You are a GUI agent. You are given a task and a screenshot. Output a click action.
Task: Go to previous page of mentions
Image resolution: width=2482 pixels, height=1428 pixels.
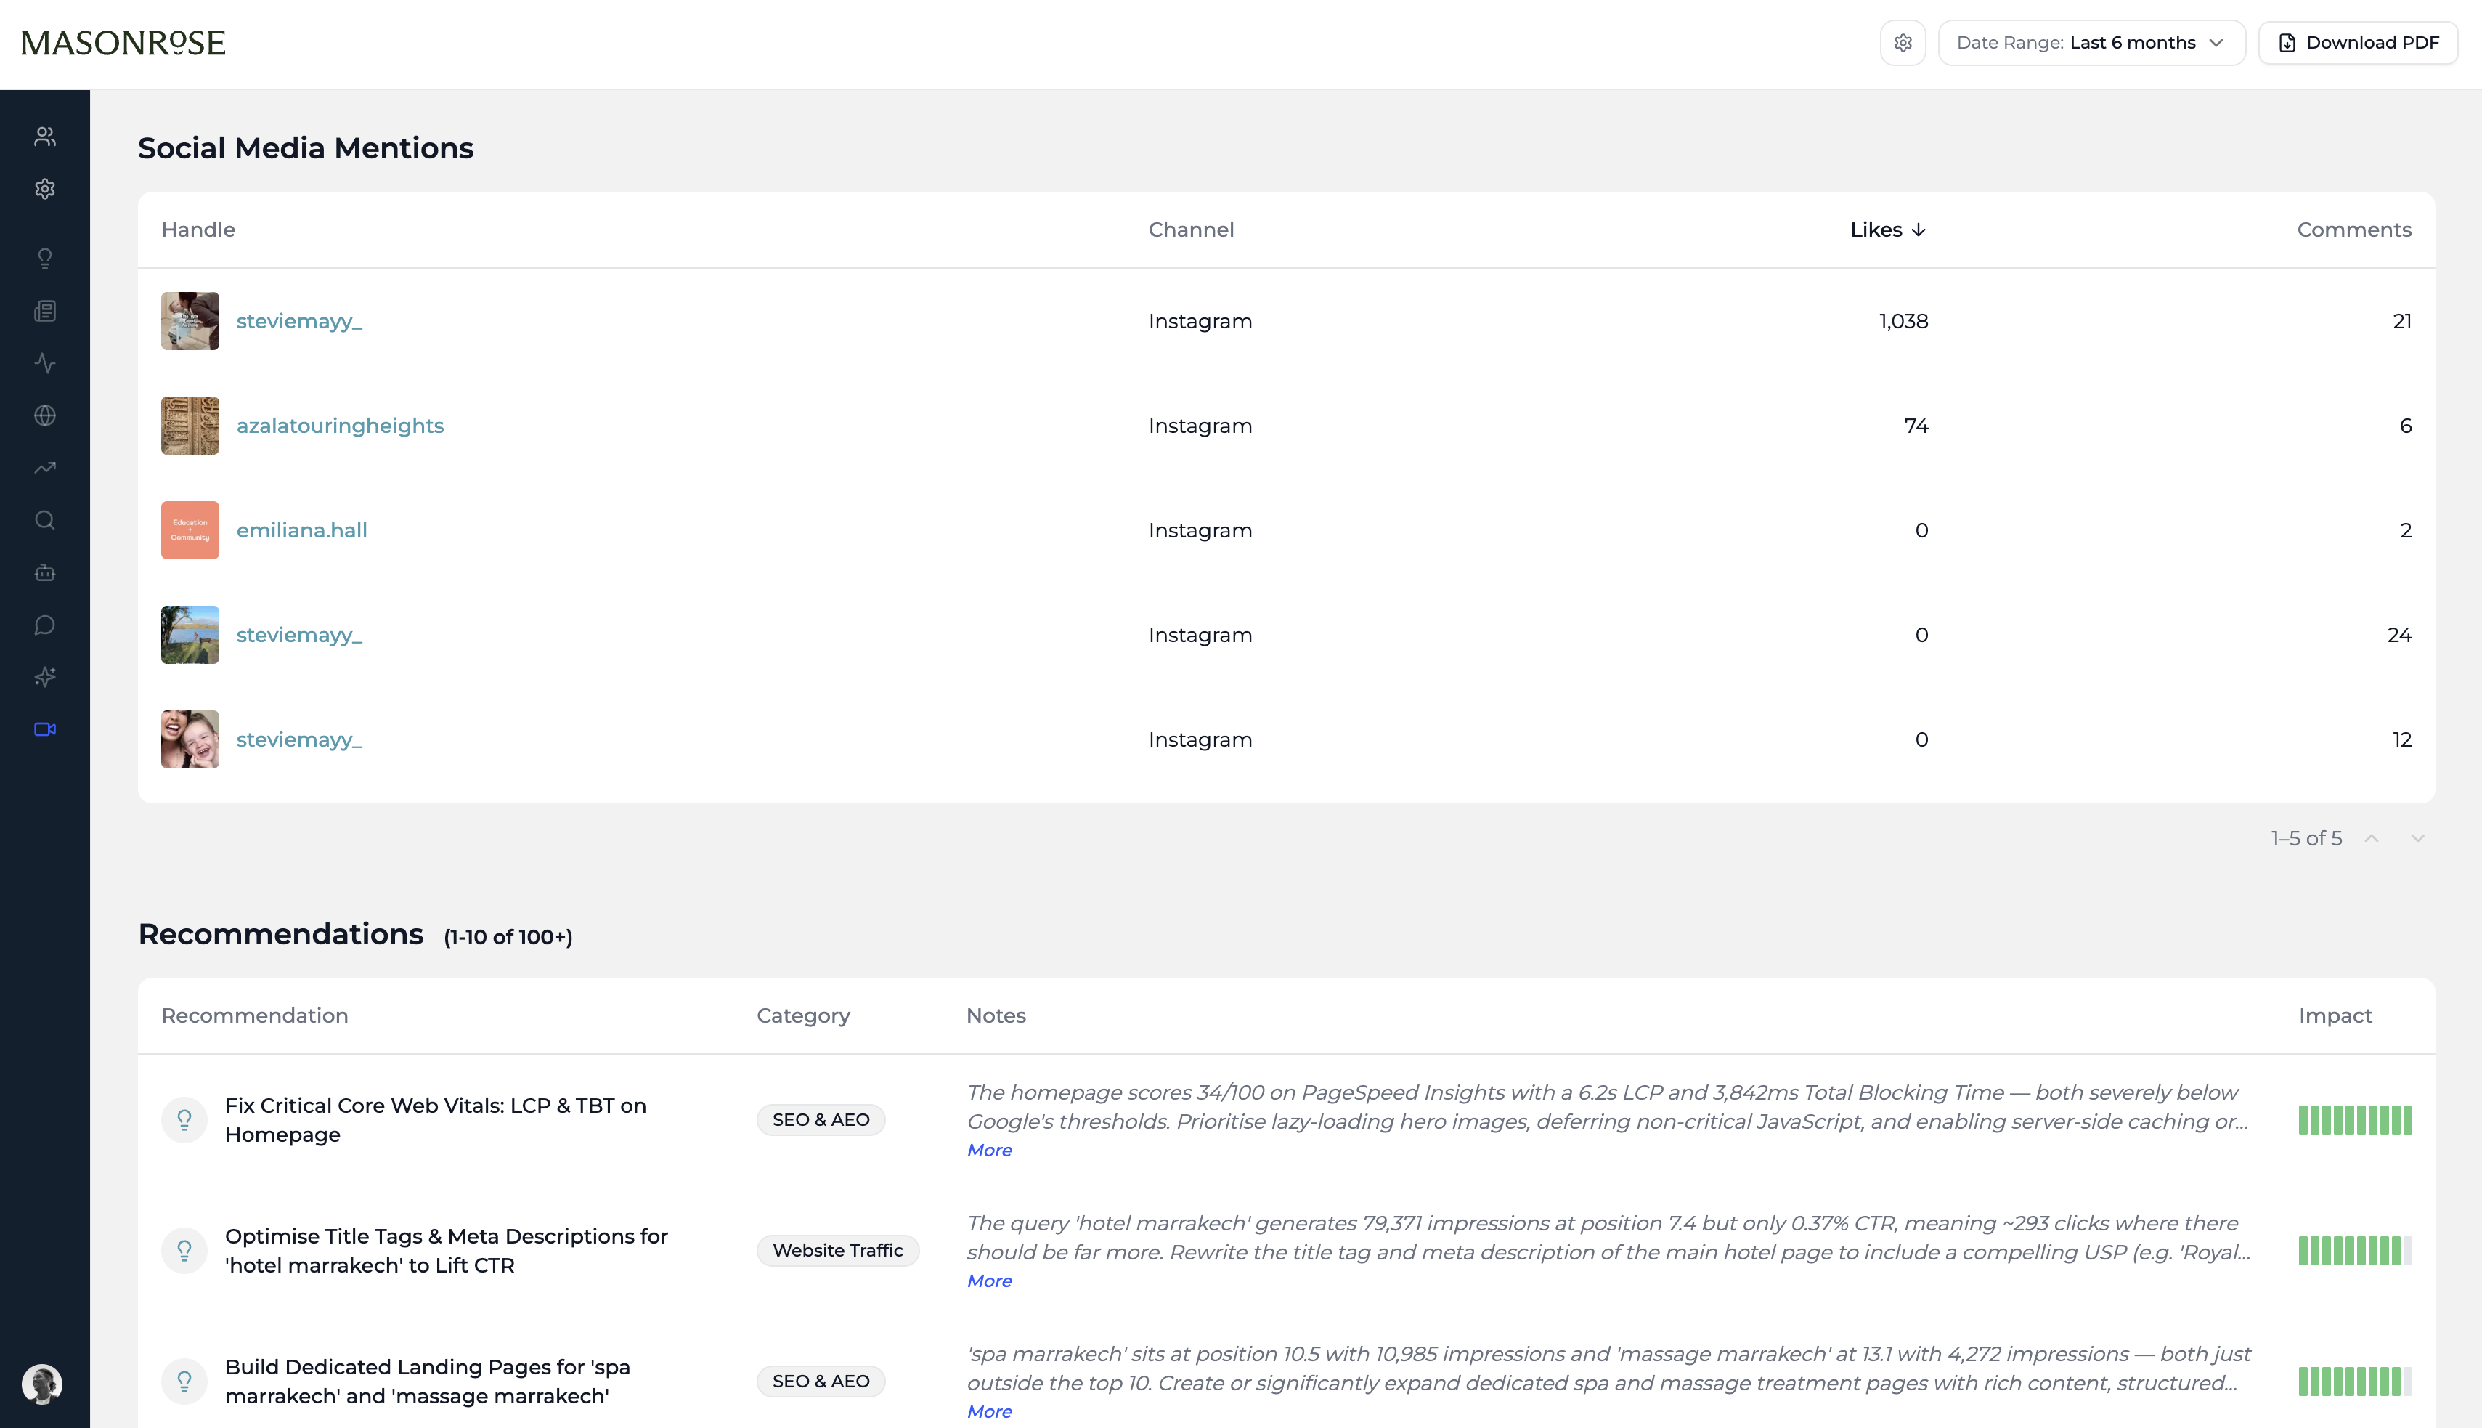point(2371,837)
